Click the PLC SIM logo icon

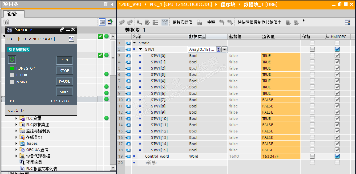(9, 30)
